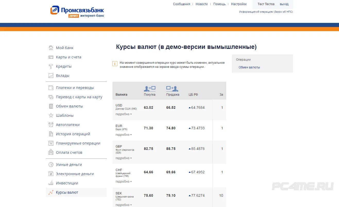Click USD sell rate 66.52
Image resolution: width=339 pixels, height=207 pixels.
[171, 108]
